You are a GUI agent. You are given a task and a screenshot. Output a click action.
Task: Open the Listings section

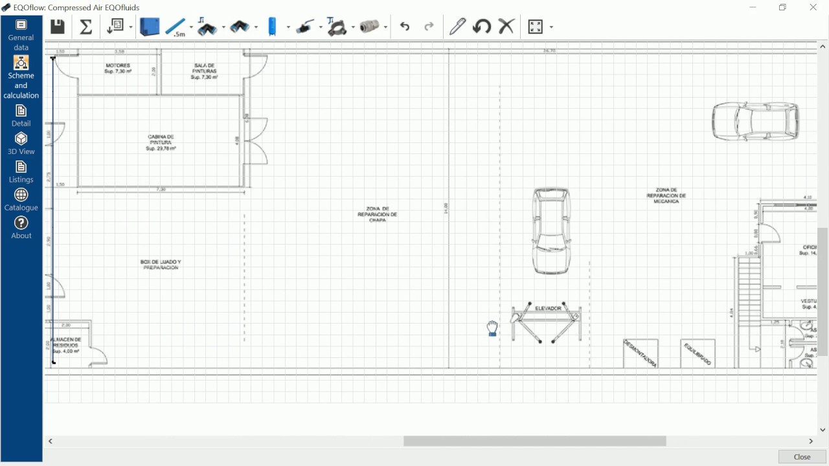tap(21, 172)
